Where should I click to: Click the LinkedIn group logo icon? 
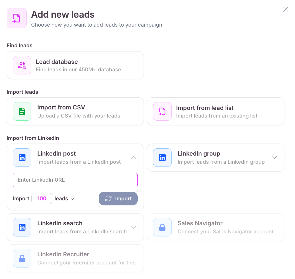[162, 158]
